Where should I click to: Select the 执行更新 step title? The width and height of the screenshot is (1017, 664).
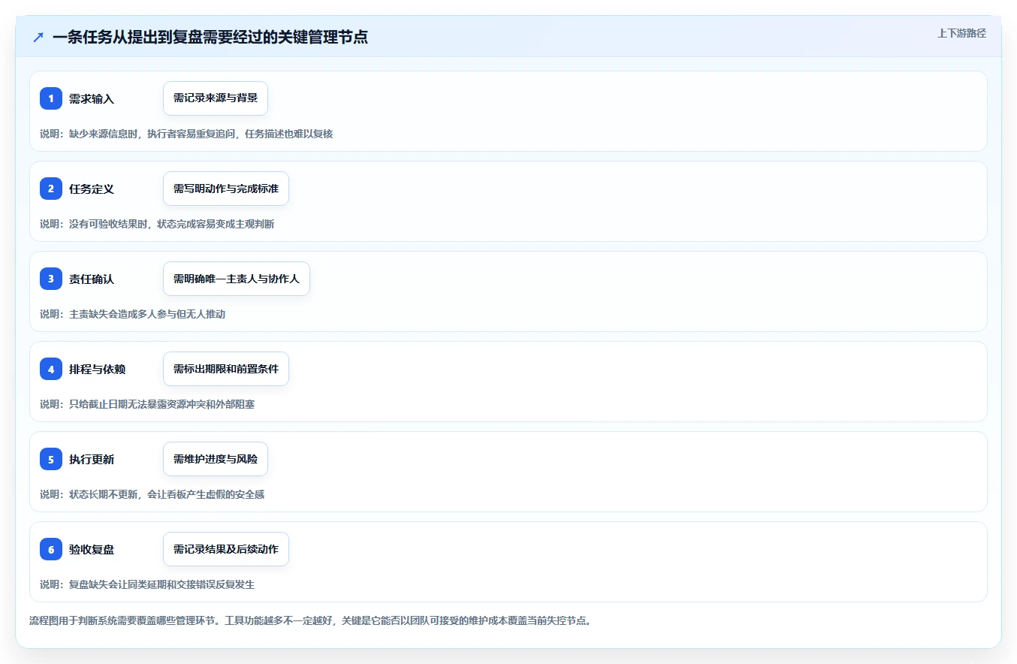pos(92,459)
